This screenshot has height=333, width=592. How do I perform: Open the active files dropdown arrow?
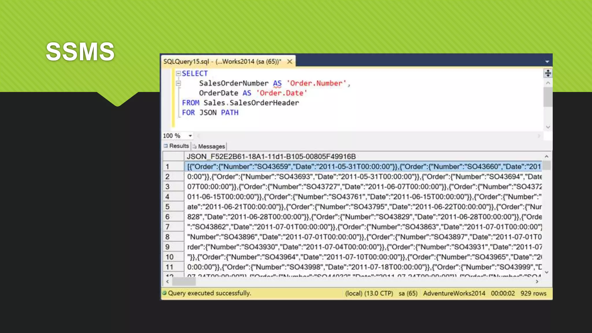point(547,62)
